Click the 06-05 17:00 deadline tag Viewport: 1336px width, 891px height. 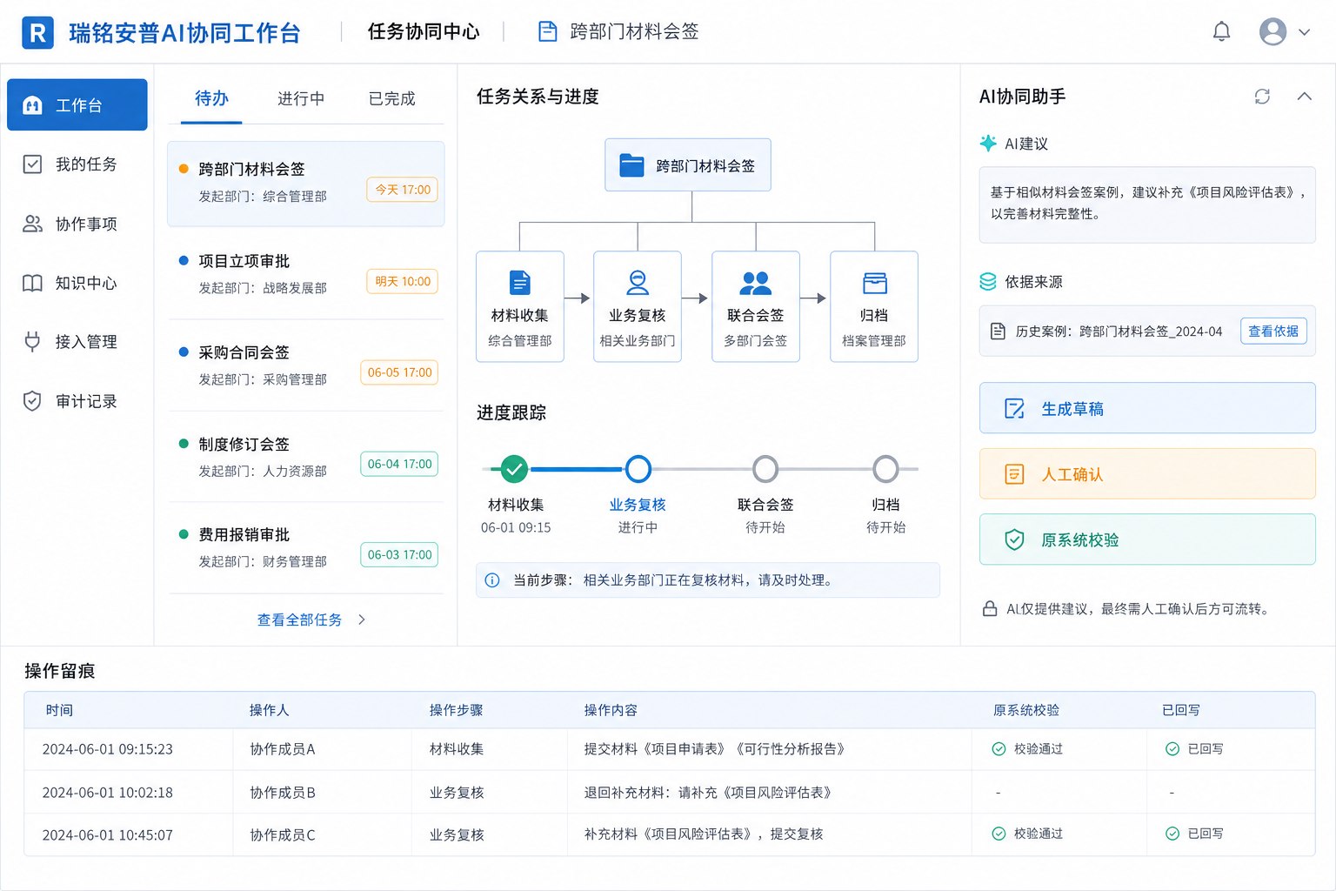[399, 372]
